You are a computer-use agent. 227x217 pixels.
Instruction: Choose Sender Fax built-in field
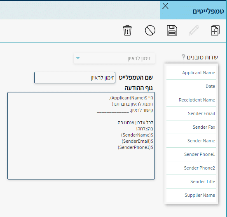[x=191, y=127]
